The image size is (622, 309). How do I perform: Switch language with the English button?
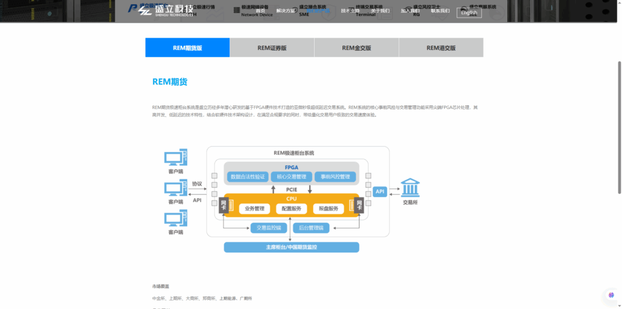click(470, 13)
